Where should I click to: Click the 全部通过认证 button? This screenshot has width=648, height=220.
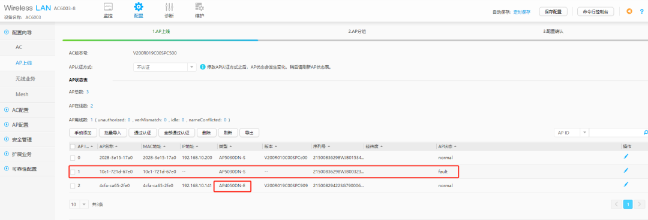(177, 133)
